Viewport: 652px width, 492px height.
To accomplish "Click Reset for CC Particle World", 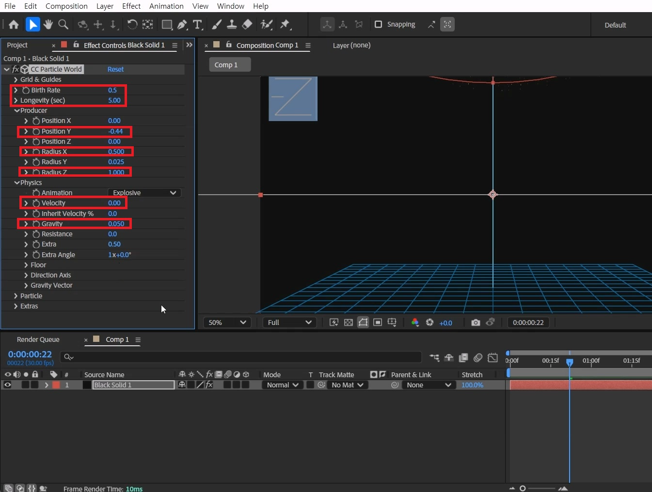I will click(x=115, y=69).
